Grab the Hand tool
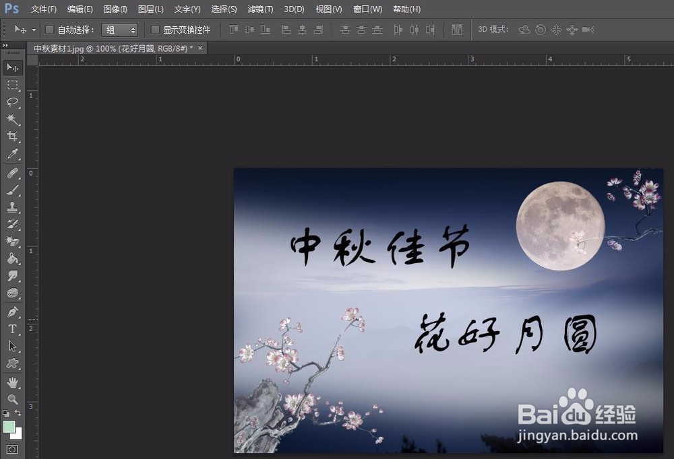The width and height of the screenshot is (674, 459). (x=12, y=380)
